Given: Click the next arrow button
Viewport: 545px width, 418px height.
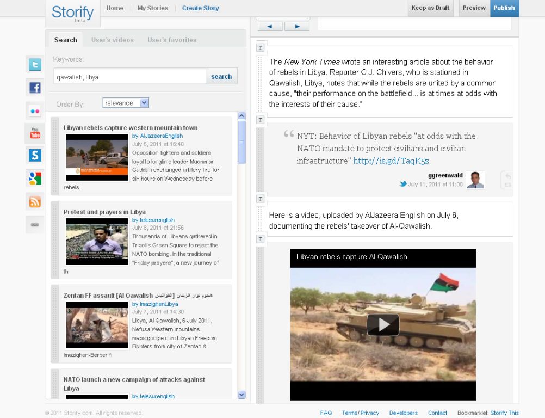Looking at the screenshot, I should pos(297,26).
